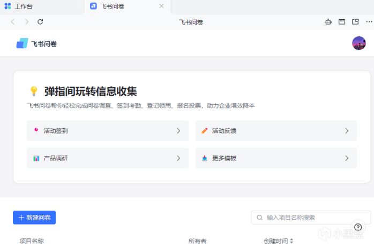Click the 飞书问卷 title in address bar

(191, 22)
